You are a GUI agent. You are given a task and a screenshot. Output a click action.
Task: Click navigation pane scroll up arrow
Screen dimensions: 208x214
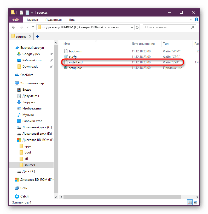click(56, 43)
